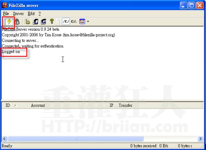Click the right arrow of horizontal scrollbar
This screenshot has width=206, height=150.
coord(200,139)
